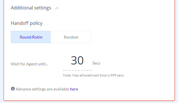Click the digit 3 in the wait value
The height and width of the screenshot is (103, 178).
coord(74,60)
